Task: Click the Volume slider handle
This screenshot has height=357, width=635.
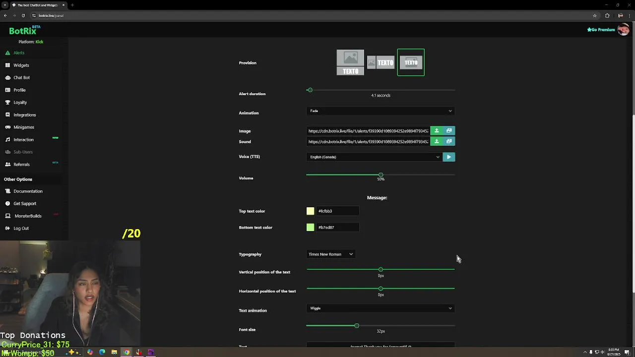Action: pyautogui.click(x=381, y=175)
